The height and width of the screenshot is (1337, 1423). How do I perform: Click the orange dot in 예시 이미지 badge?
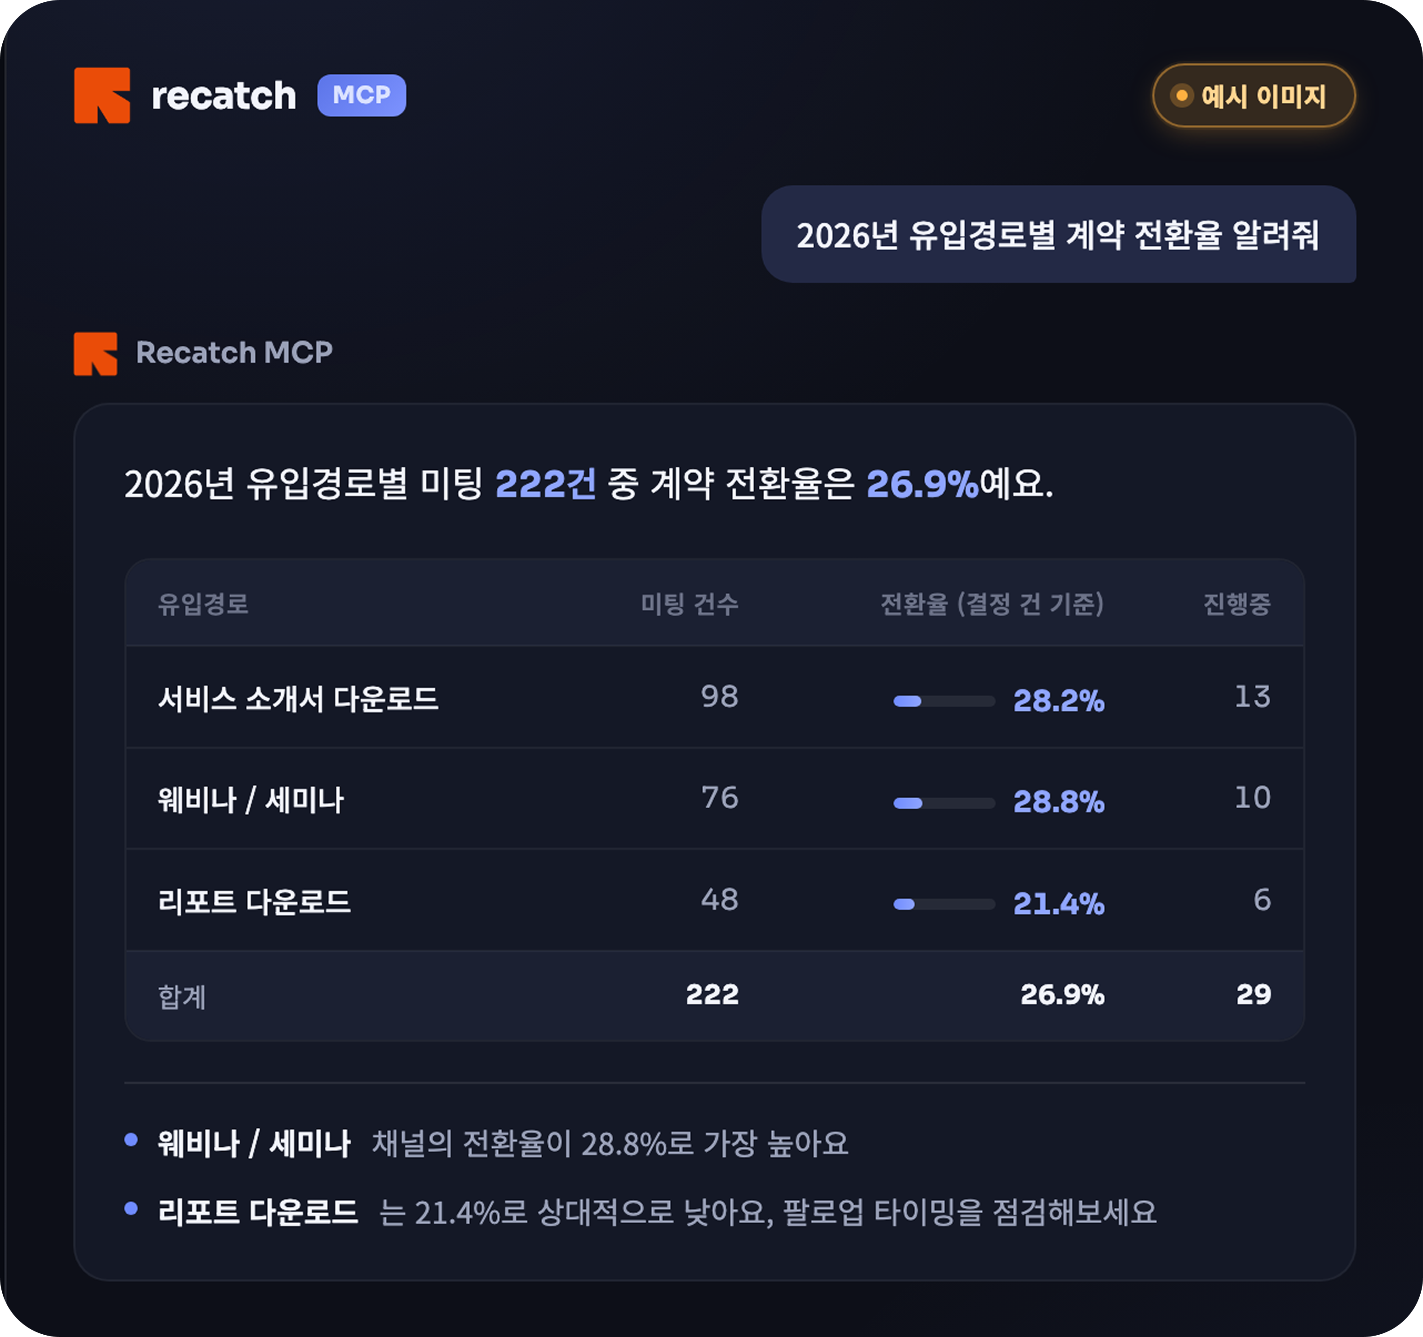coord(1182,95)
